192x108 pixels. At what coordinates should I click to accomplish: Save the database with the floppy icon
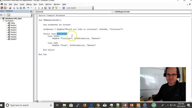click(x=10, y=8)
